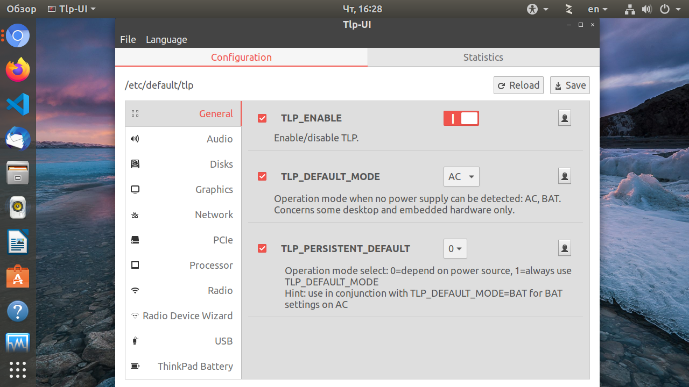Save the configuration
This screenshot has height=387, width=689.
570,85
